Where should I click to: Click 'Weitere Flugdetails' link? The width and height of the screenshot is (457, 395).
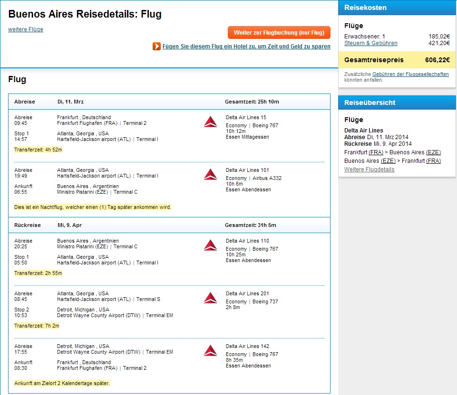coord(369,169)
